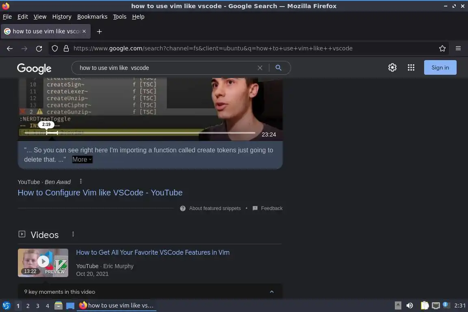Reload the current page
The image size is (468, 312).
click(39, 48)
